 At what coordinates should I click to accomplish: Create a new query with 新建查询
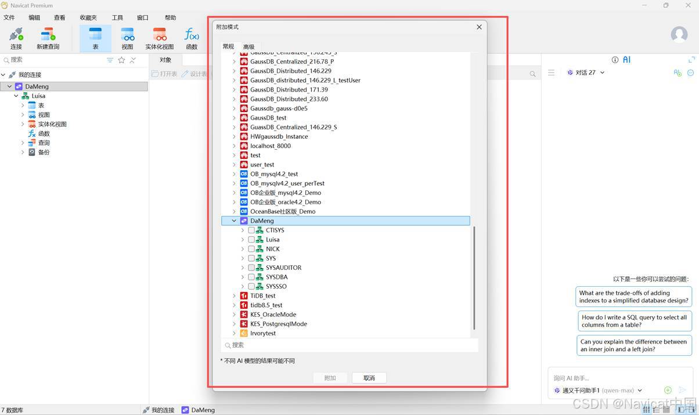pos(48,38)
